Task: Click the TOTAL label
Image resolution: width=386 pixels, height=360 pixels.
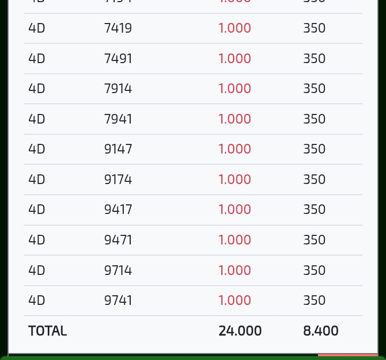Action: (48, 331)
